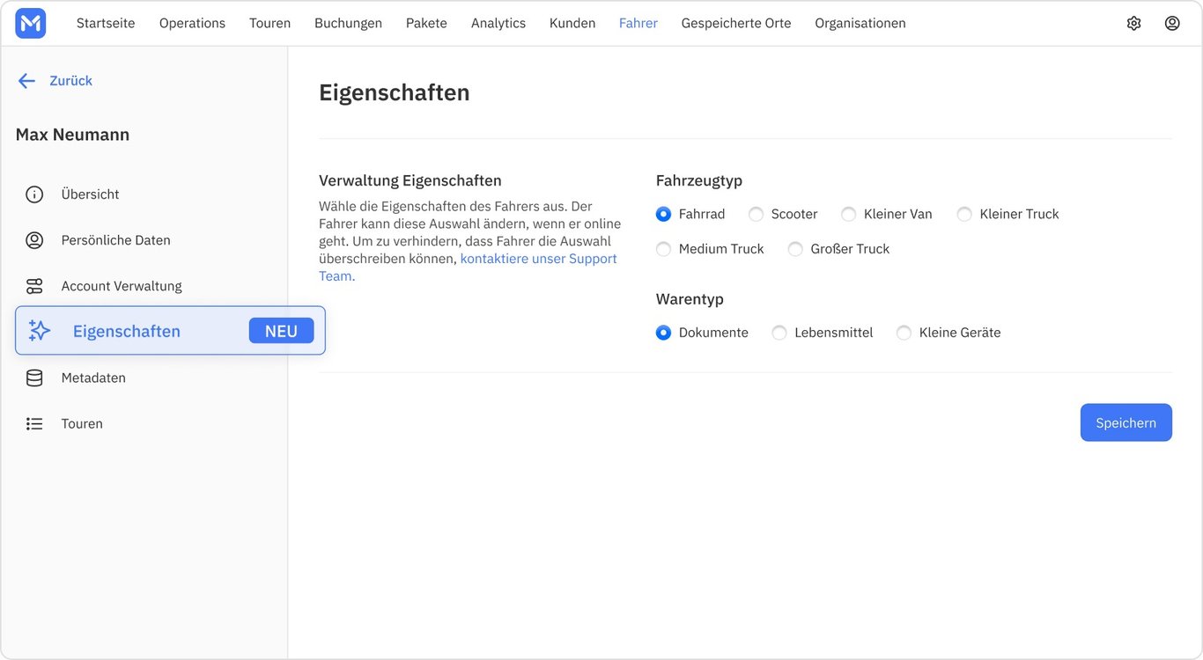Click the back arrow icon
1203x660 pixels.
pyautogui.click(x=26, y=81)
